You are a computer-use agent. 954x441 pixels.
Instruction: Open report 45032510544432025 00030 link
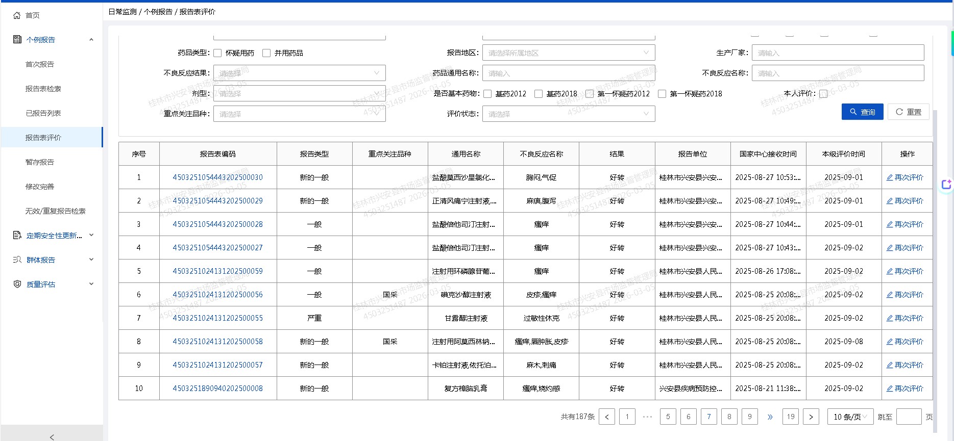pyautogui.click(x=217, y=177)
